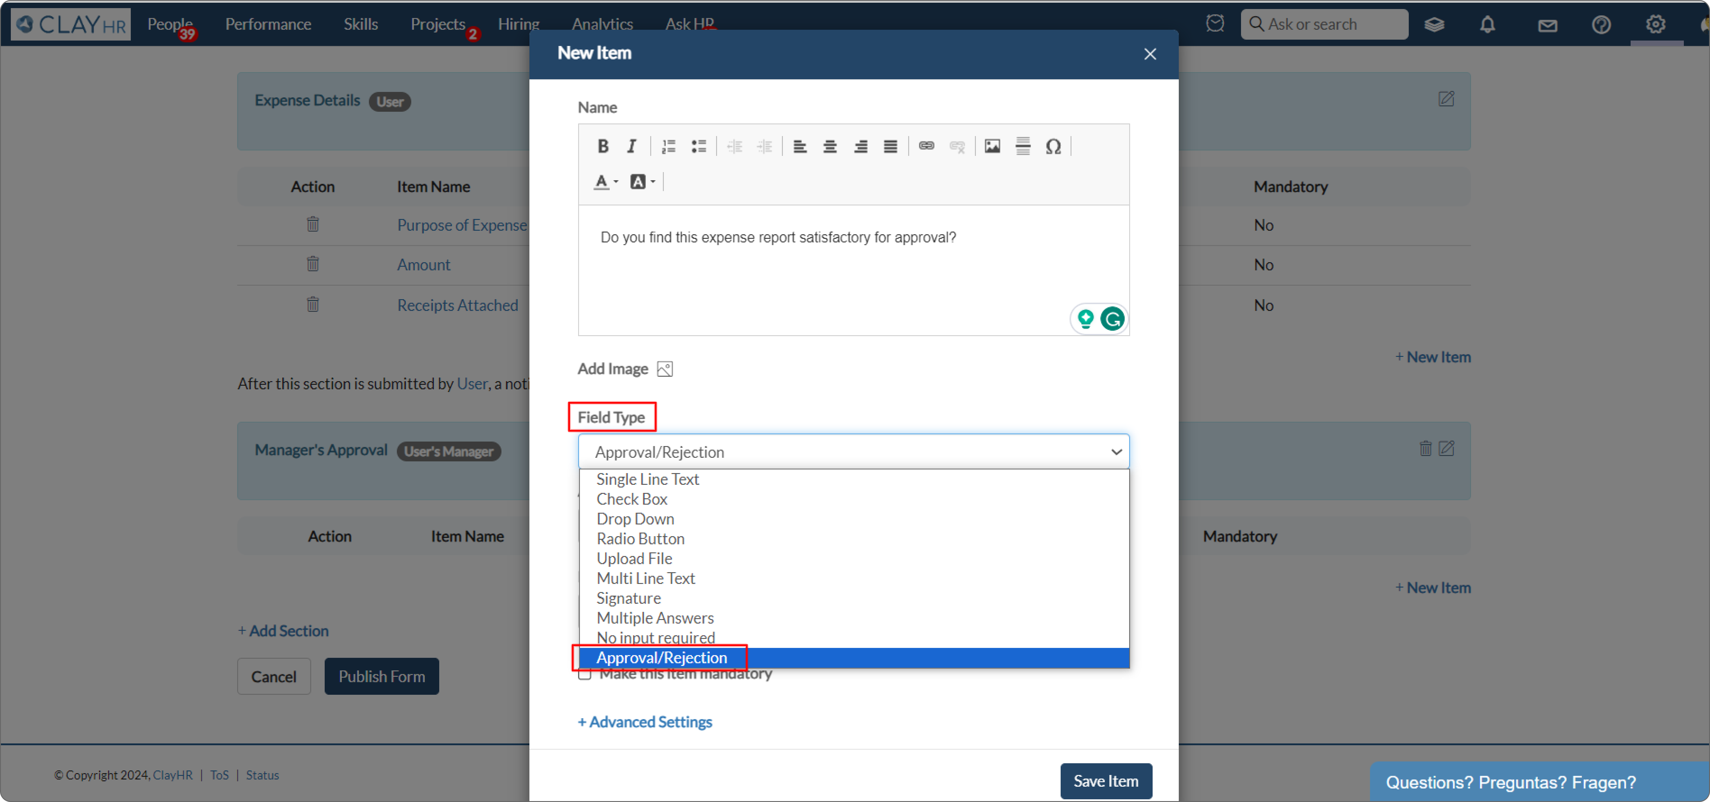Delete the Manager's Approval section

pyautogui.click(x=1425, y=448)
